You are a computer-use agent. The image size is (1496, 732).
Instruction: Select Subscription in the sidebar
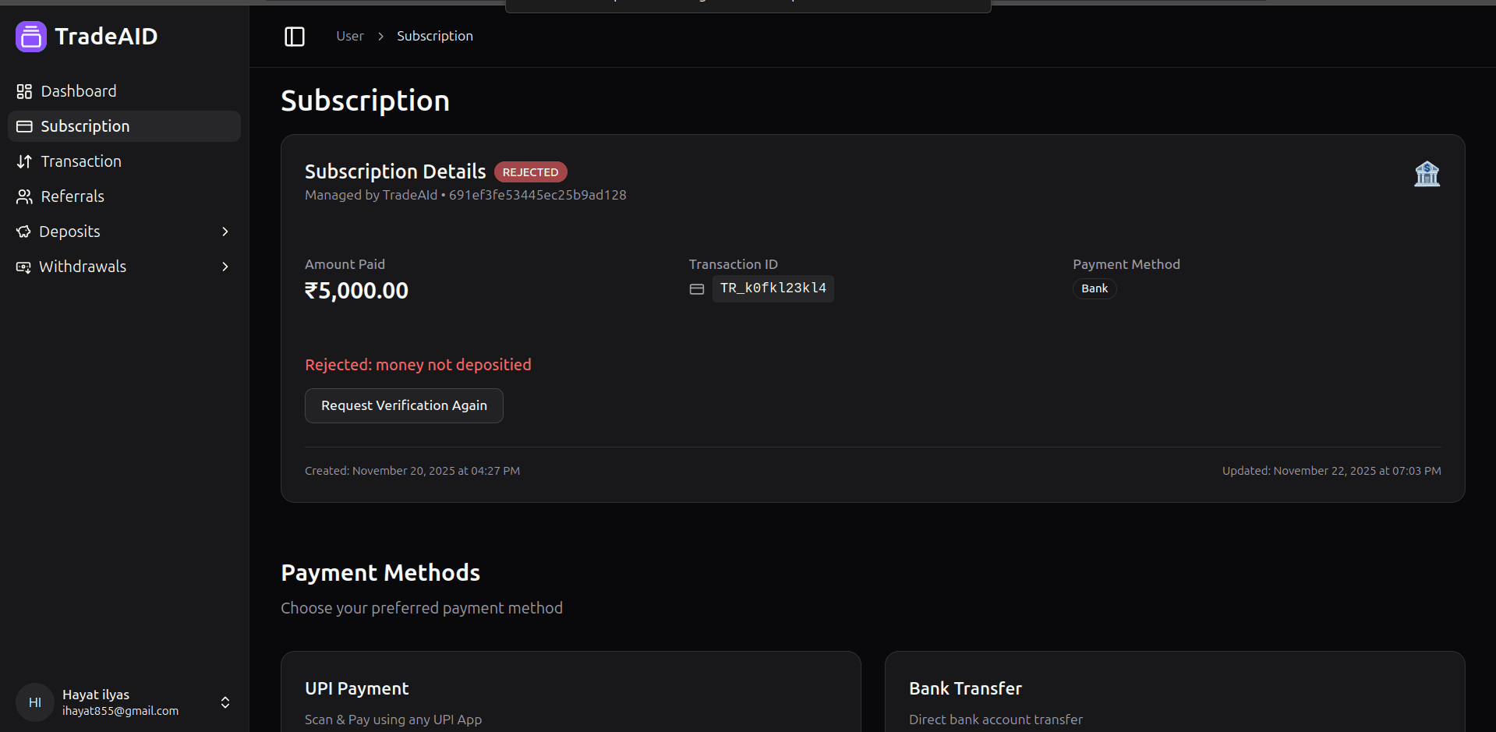[x=124, y=126]
